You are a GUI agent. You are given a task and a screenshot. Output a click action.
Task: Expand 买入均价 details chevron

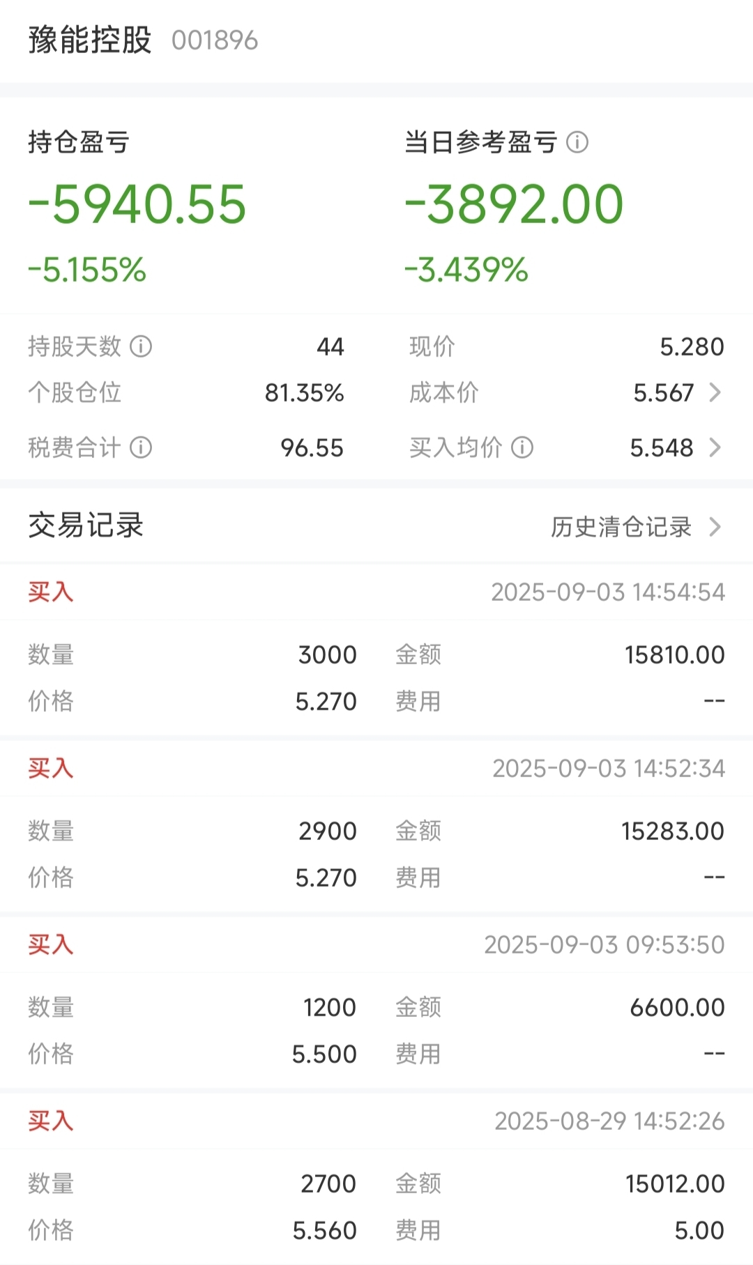(x=715, y=447)
